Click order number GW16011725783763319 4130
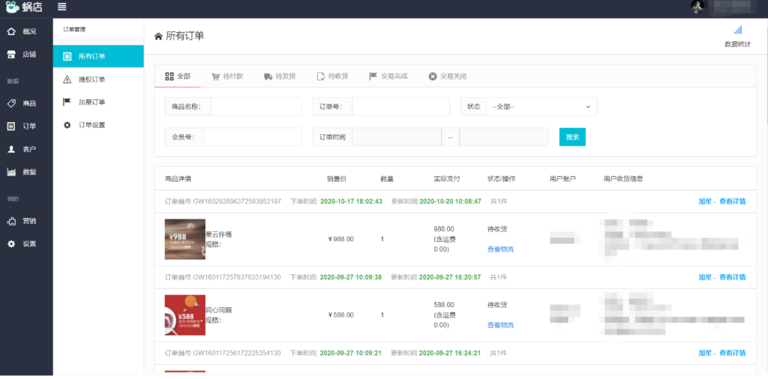Image resolution: width=768 pixels, height=379 pixels. click(237, 277)
